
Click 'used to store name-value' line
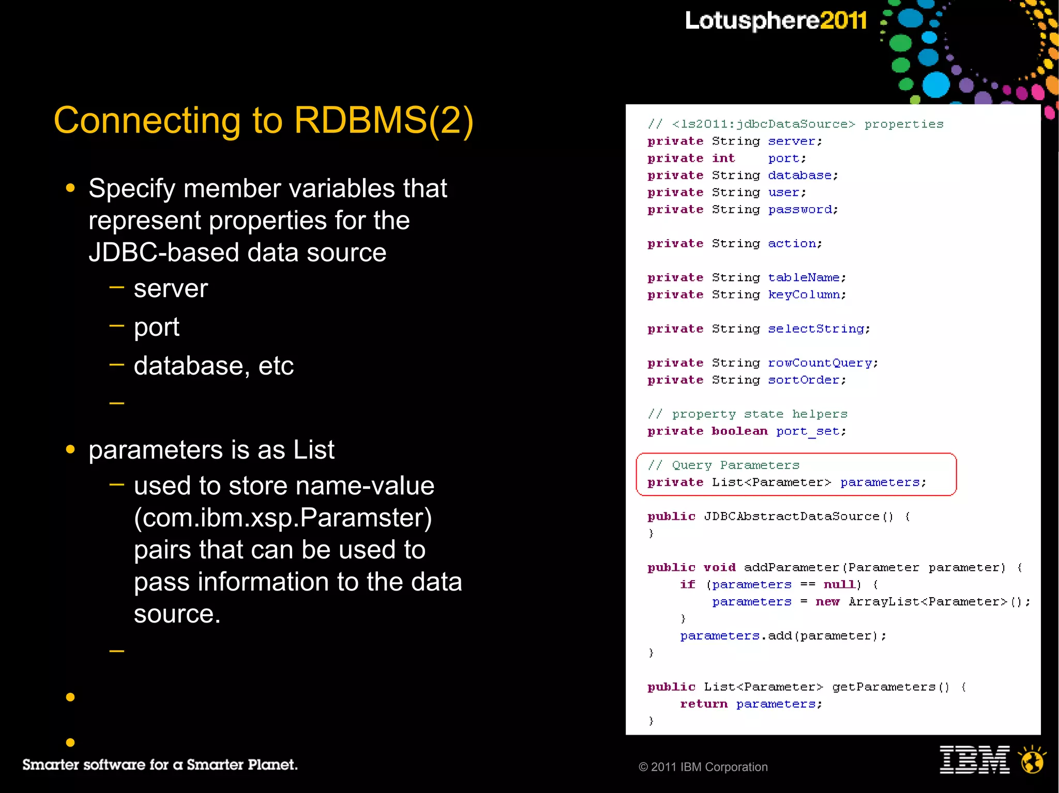(x=284, y=486)
